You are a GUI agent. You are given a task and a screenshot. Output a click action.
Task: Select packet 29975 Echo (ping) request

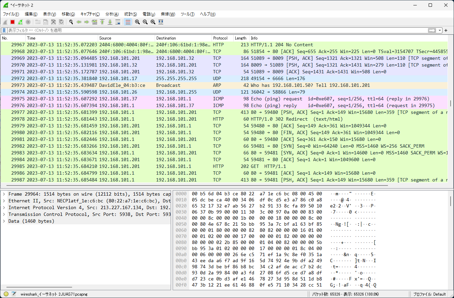coord(224,99)
